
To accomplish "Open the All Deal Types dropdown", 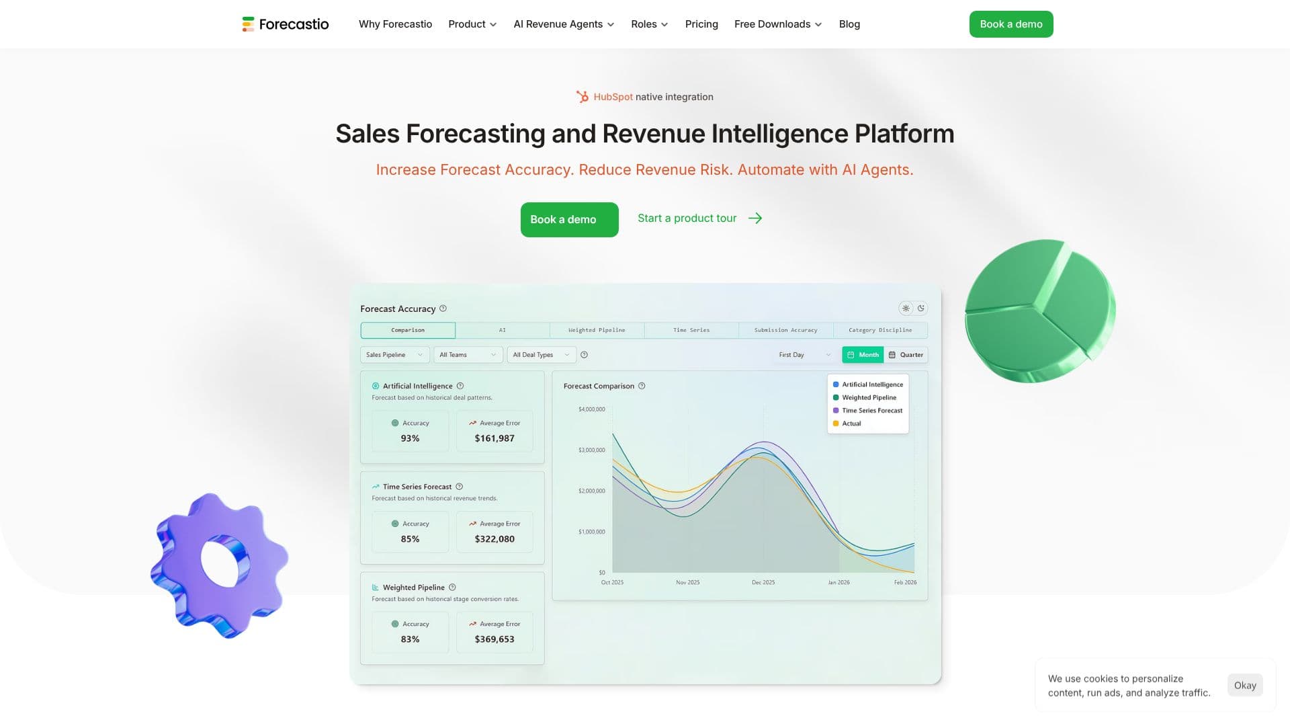I will [542, 355].
